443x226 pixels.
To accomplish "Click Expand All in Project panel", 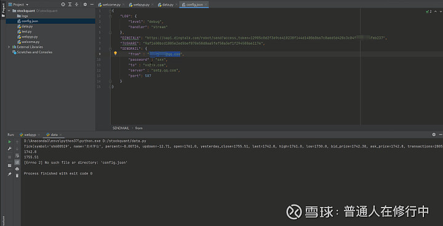I will pyautogui.click(x=70, y=4).
